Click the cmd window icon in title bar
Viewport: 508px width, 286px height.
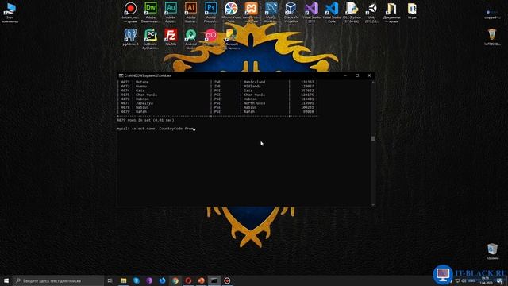[x=121, y=75]
